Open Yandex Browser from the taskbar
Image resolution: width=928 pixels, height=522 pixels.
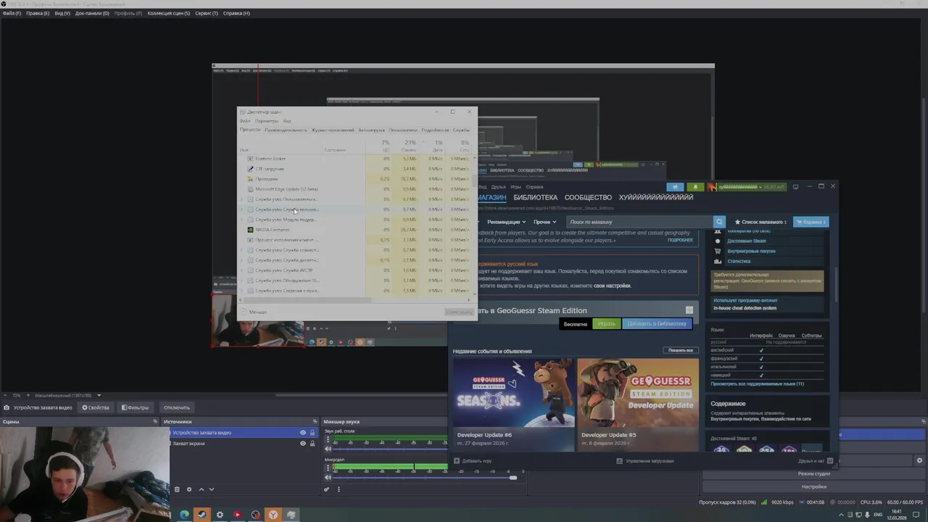pyautogui.click(x=273, y=515)
